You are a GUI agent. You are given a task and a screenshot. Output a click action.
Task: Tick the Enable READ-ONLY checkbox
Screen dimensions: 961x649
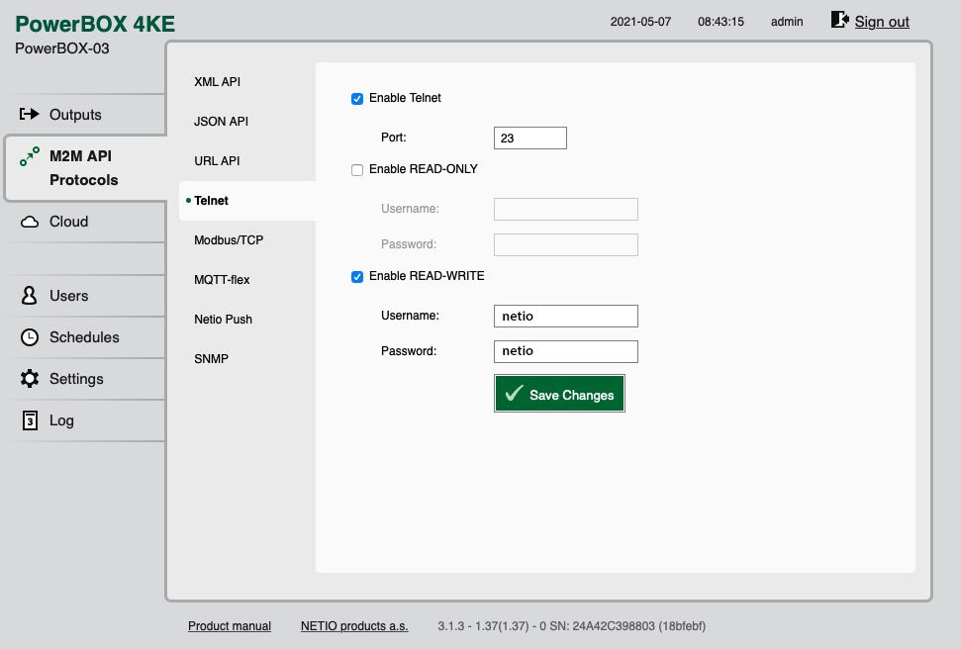pyautogui.click(x=357, y=170)
